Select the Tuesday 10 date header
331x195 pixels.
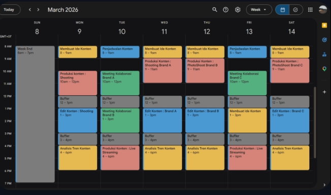(x=122, y=31)
